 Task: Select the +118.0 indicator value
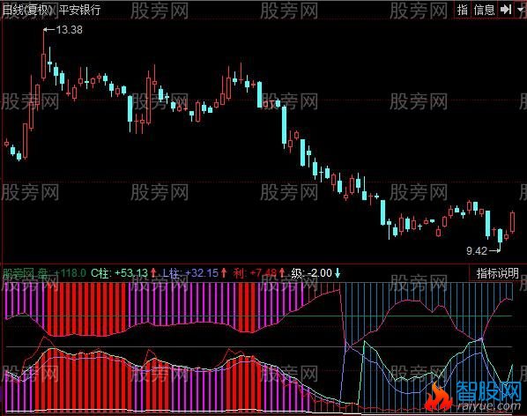coord(71,273)
